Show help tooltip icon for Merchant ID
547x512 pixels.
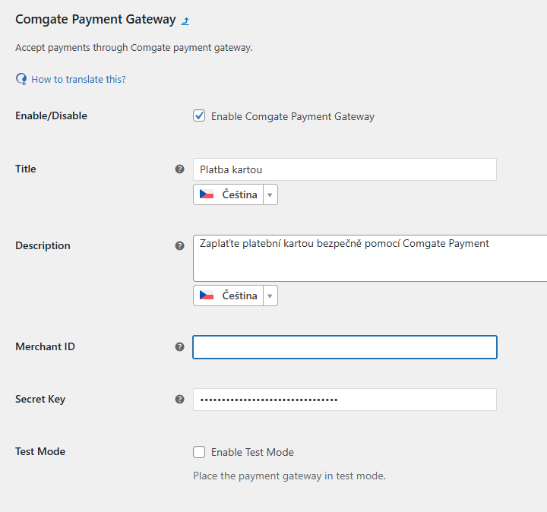point(179,347)
